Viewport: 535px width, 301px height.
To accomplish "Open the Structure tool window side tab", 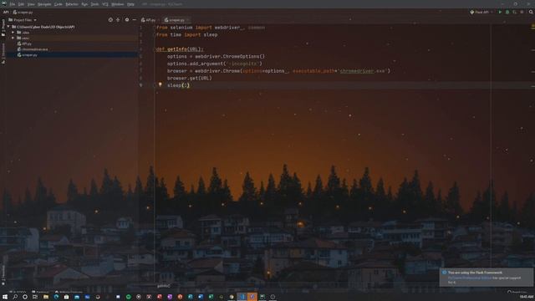I will 3,53.
